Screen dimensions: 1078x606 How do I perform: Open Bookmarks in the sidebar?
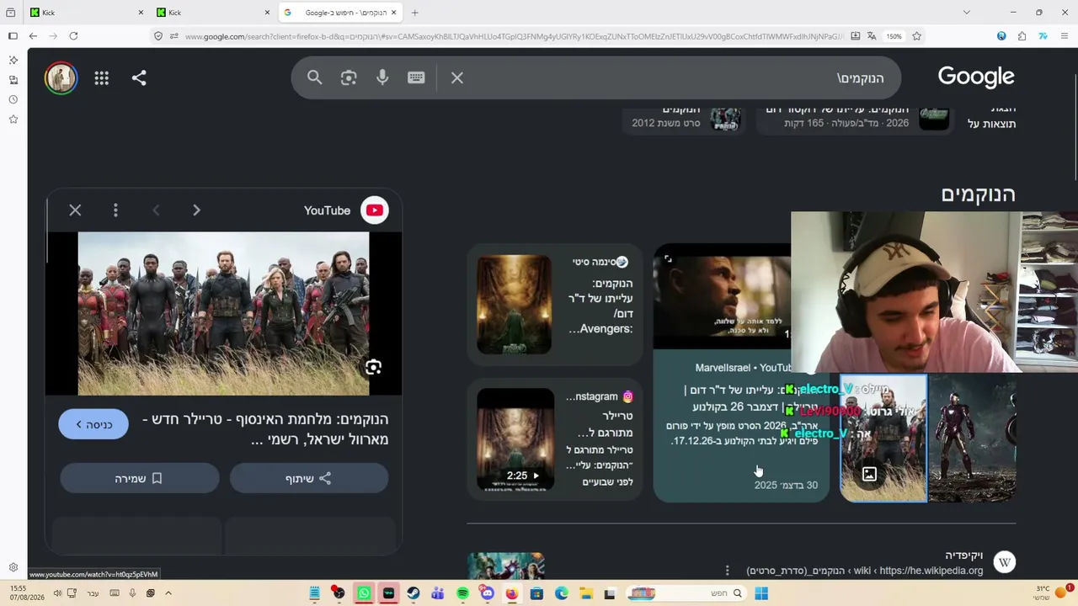pyautogui.click(x=13, y=120)
